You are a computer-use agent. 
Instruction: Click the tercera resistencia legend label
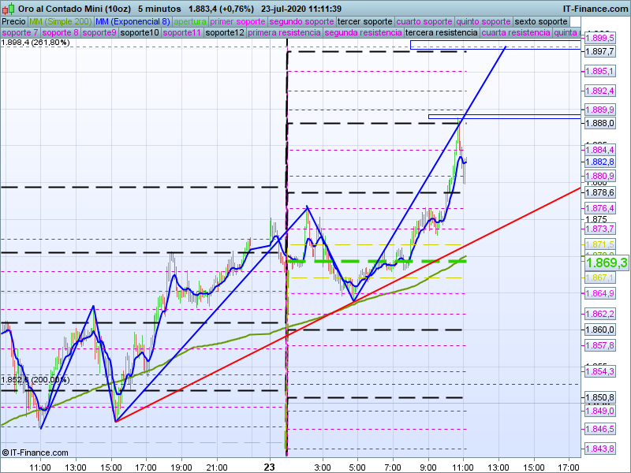pyautogui.click(x=440, y=33)
